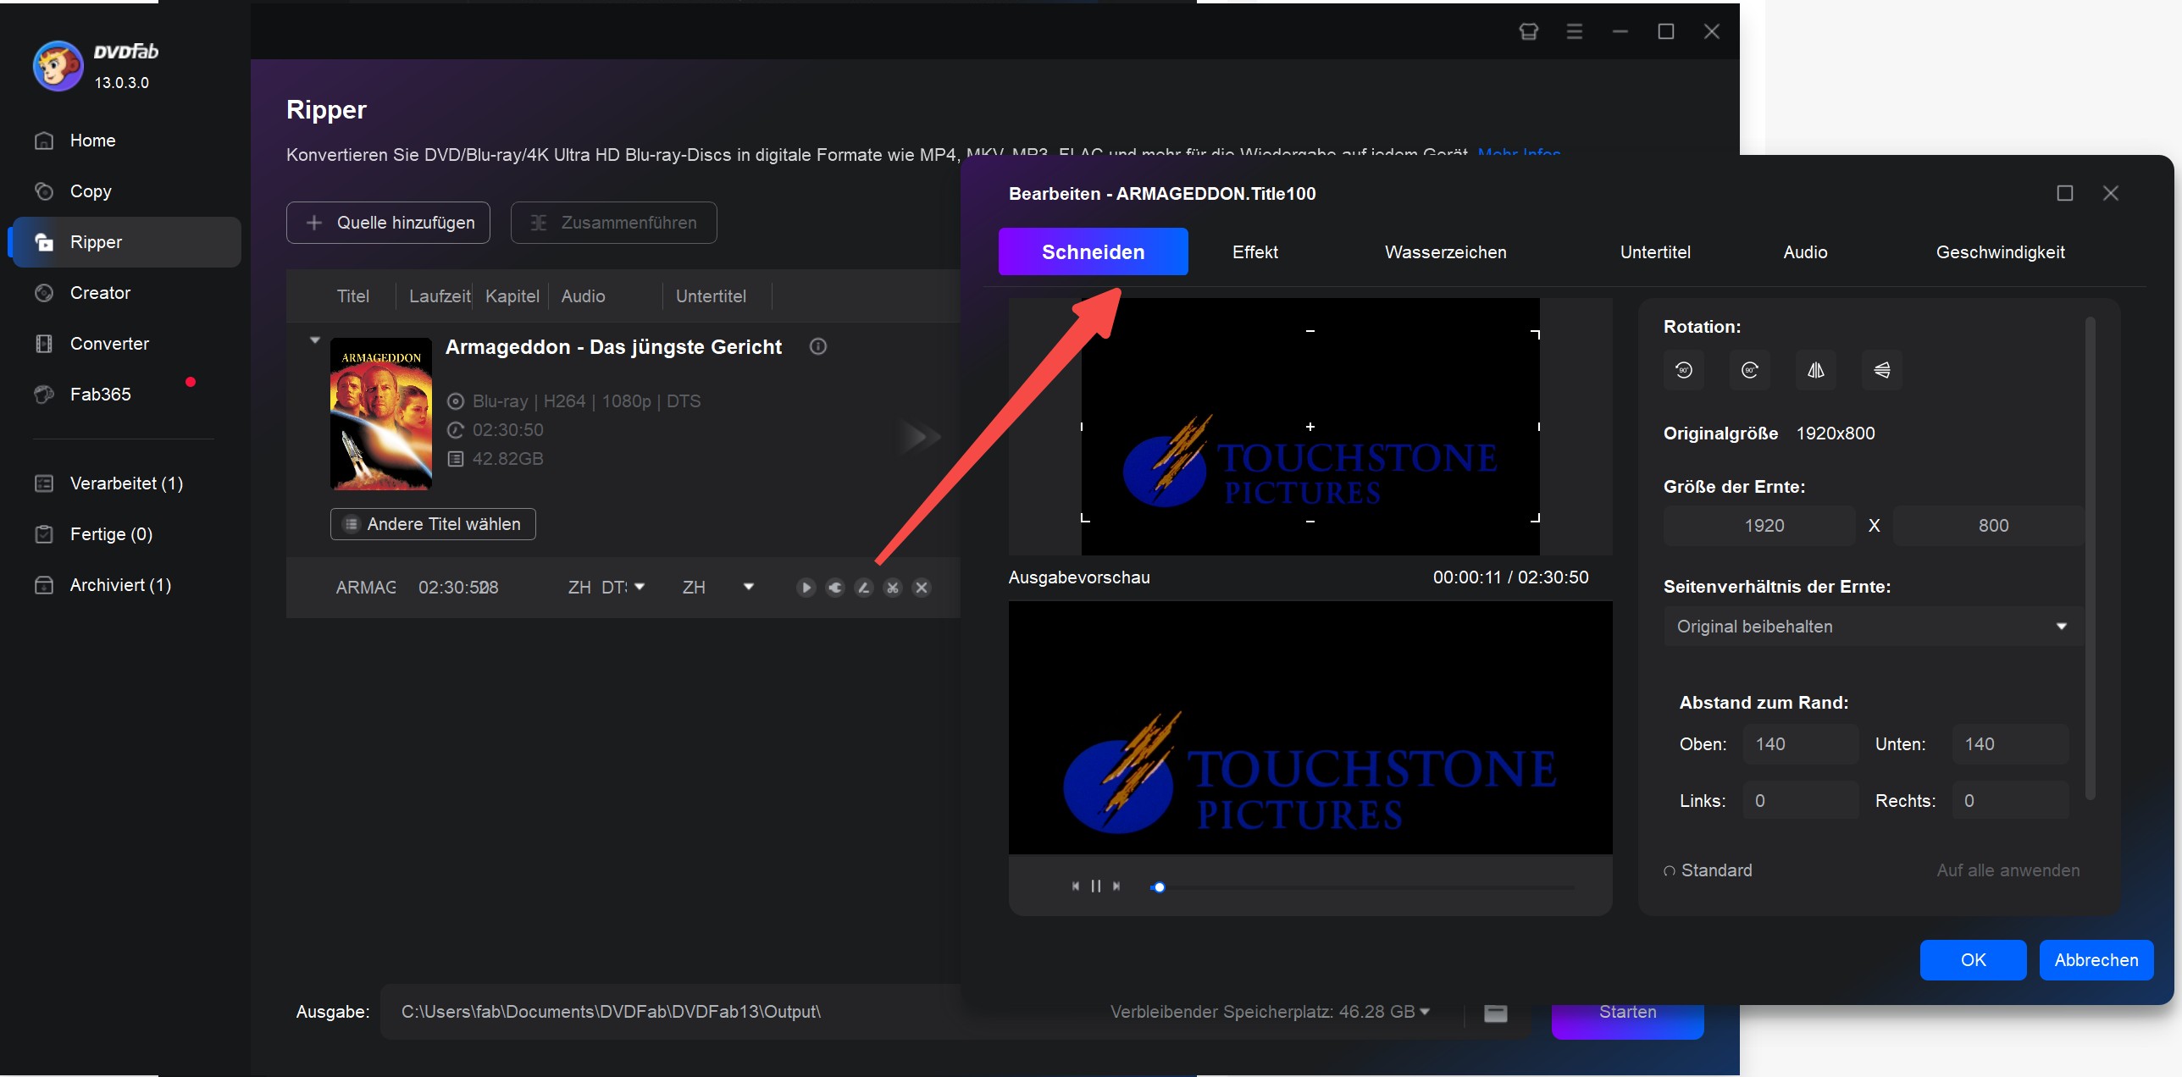The height and width of the screenshot is (1077, 2182).
Task: Switch to the Wasserzeichen tab
Action: [1445, 252]
